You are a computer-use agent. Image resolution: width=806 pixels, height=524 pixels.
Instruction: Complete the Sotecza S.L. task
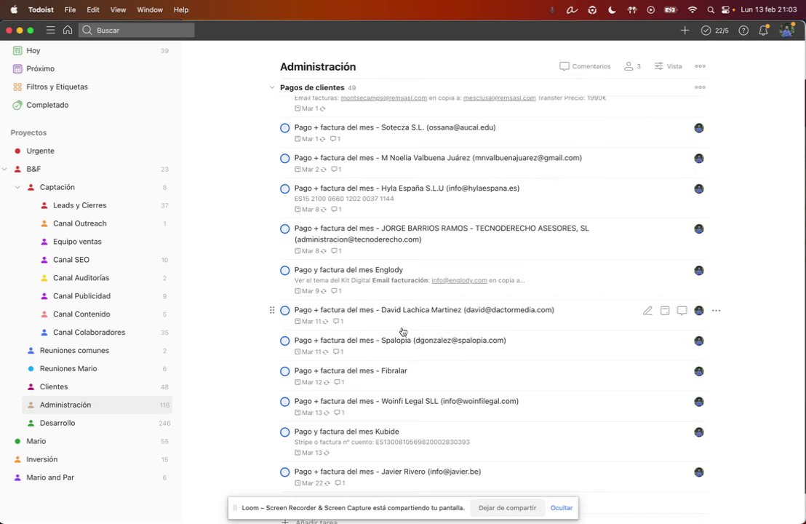[x=284, y=128]
